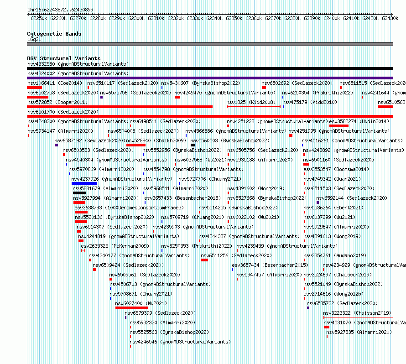
Task: Click nsv3223322 (Chaisson2019) label
Action: click(x=357, y=313)
